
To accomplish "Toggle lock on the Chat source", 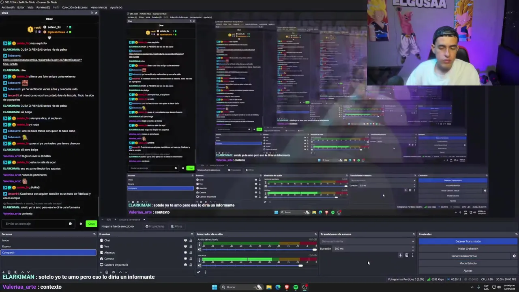I will pos(191,240).
